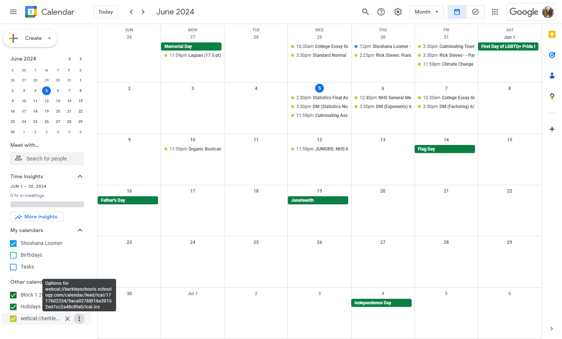Jump to Today
Viewport: 562px width, 339px height.
tap(106, 12)
